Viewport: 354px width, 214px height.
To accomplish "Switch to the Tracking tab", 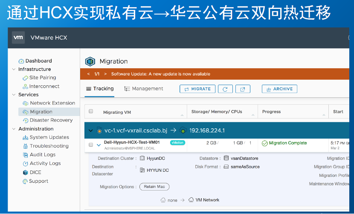I will pyautogui.click(x=100, y=89).
